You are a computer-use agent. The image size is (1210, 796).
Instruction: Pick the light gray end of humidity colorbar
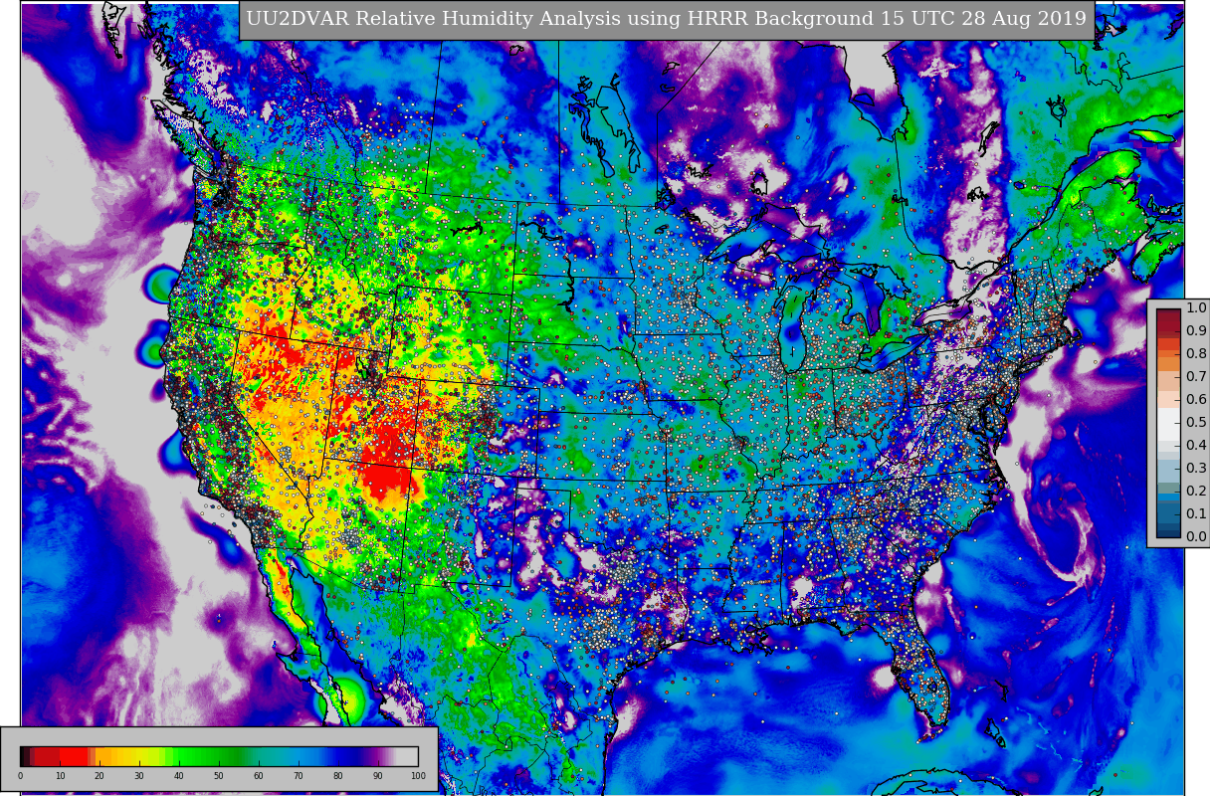(x=407, y=756)
